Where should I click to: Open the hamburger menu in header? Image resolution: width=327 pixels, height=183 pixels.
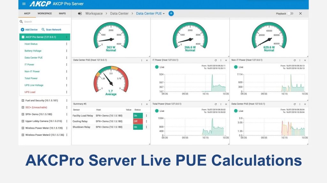click(x=24, y=4)
